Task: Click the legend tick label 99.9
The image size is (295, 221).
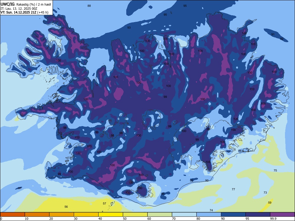Action: (x=273, y=219)
